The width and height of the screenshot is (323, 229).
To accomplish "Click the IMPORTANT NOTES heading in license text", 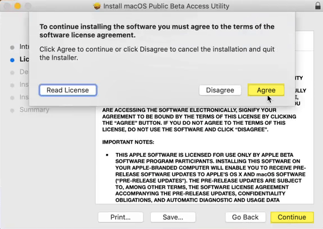I will coord(128,142).
